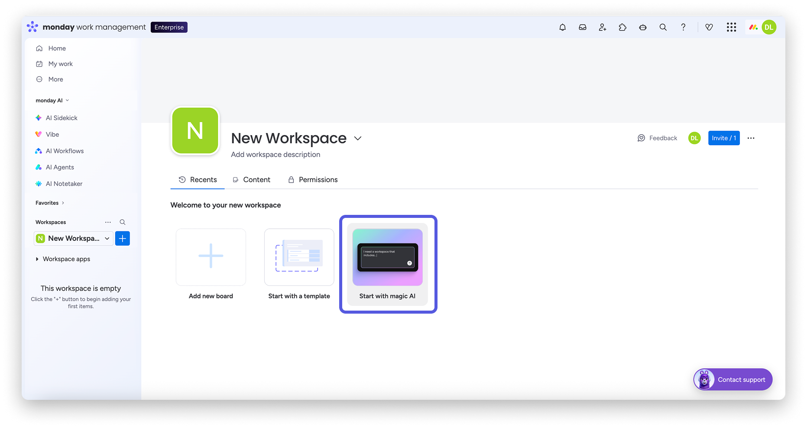Click the Contact support button
This screenshot has width=807, height=428.
(733, 379)
